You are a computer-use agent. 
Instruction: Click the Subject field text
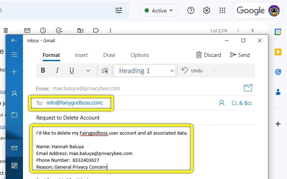pos(68,118)
